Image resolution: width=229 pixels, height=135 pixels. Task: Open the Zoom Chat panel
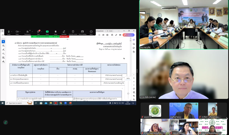coord(38,32)
